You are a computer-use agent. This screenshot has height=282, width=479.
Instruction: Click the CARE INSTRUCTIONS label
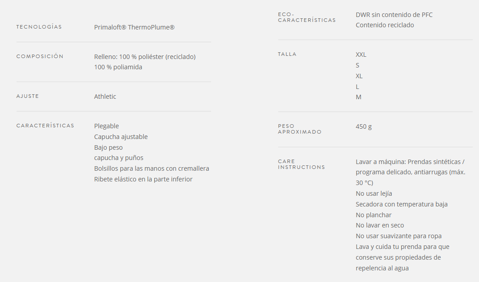click(x=301, y=164)
